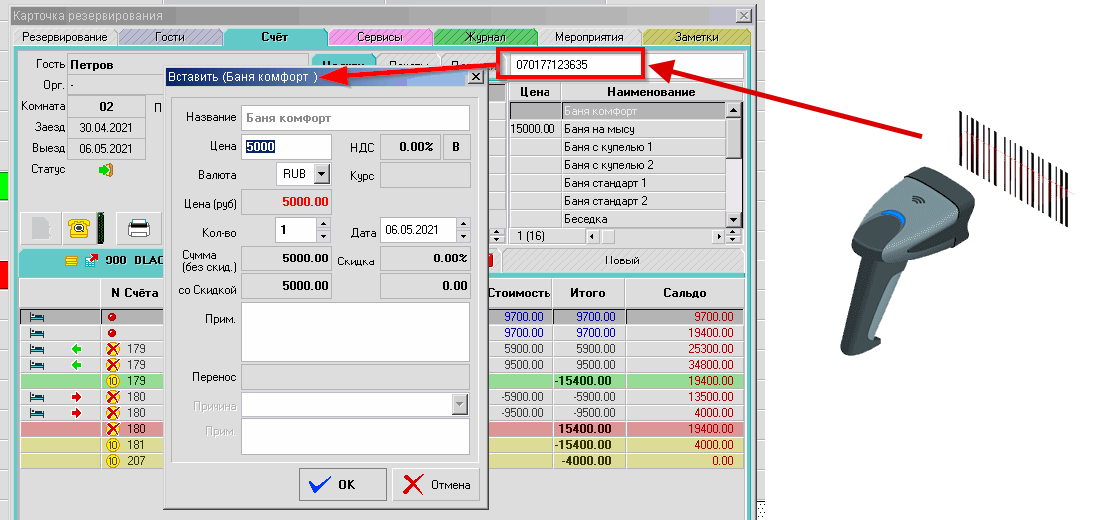Click the crossed coin icon on first 179 row

[x=113, y=349]
